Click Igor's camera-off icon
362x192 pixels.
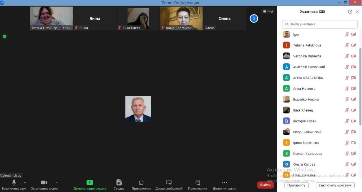coord(354,34)
